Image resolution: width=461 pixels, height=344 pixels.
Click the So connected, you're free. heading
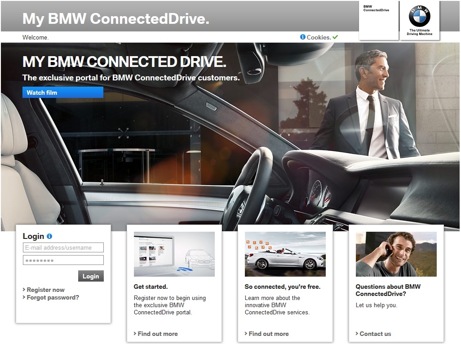click(283, 287)
